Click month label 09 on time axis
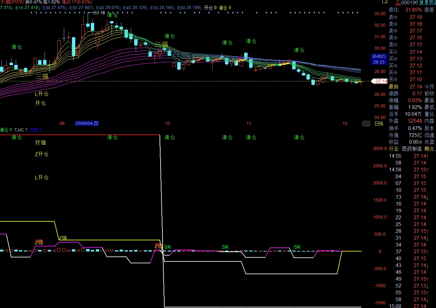 click(x=62, y=123)
